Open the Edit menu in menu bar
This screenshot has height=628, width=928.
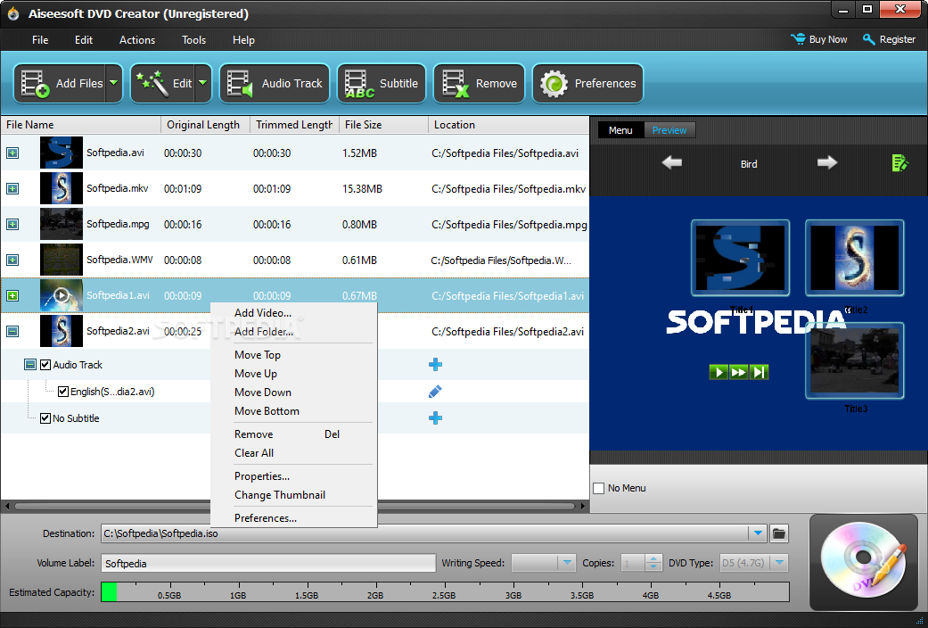(84, 39)
